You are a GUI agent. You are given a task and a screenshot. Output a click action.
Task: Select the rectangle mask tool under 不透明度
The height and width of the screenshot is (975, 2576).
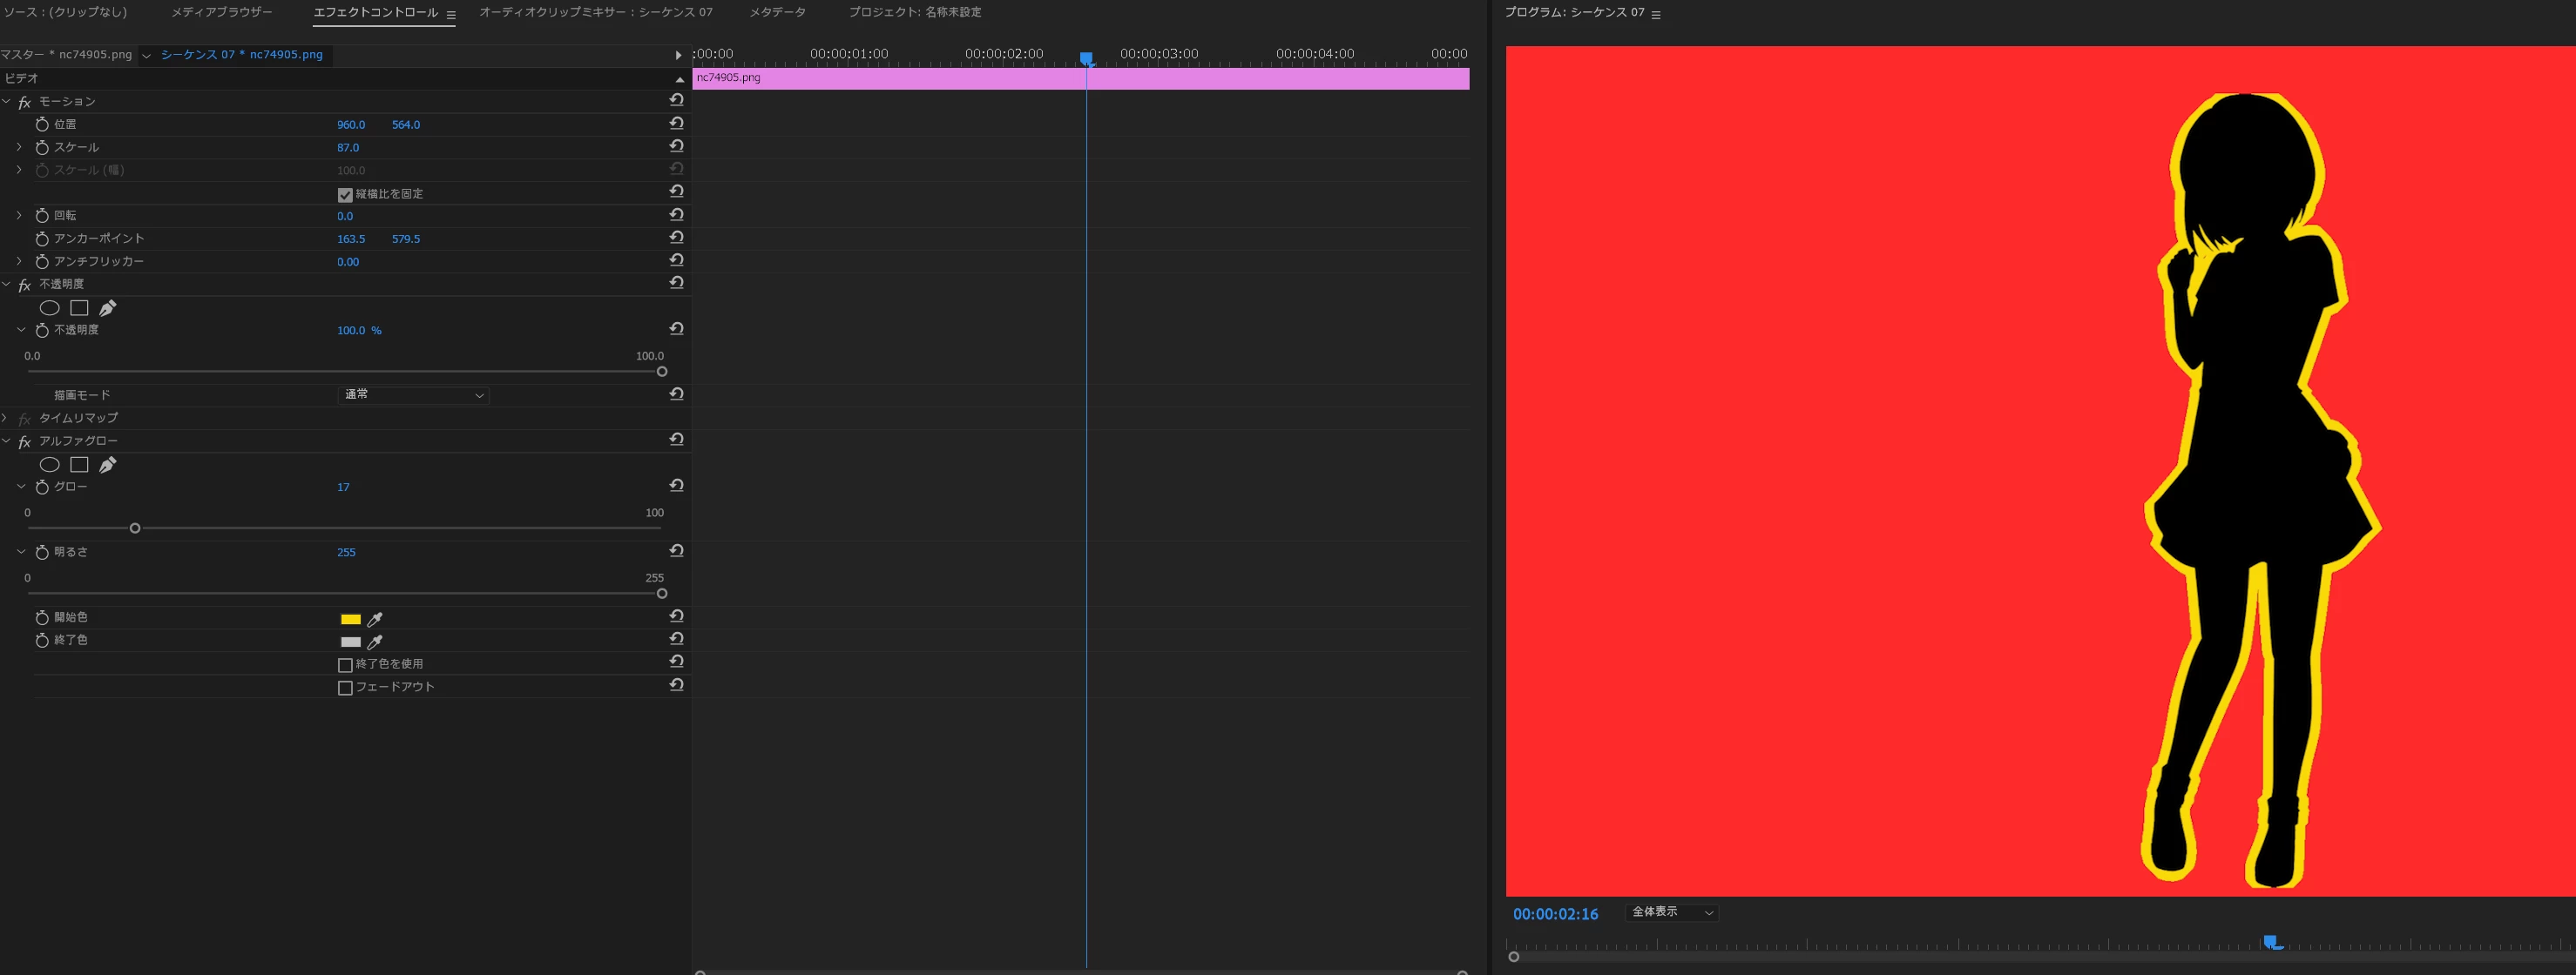point(79,307)
